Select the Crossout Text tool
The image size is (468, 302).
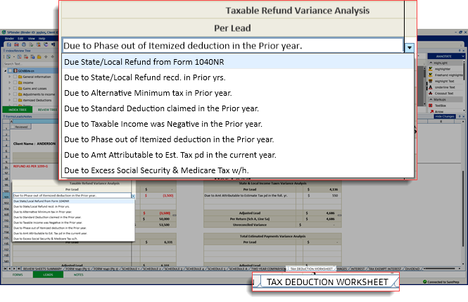pos(443,94)
